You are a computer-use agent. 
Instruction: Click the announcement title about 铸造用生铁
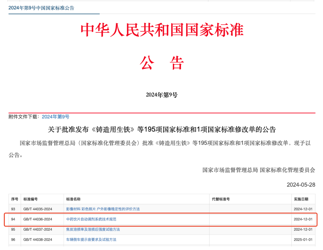tap(162, 129)
